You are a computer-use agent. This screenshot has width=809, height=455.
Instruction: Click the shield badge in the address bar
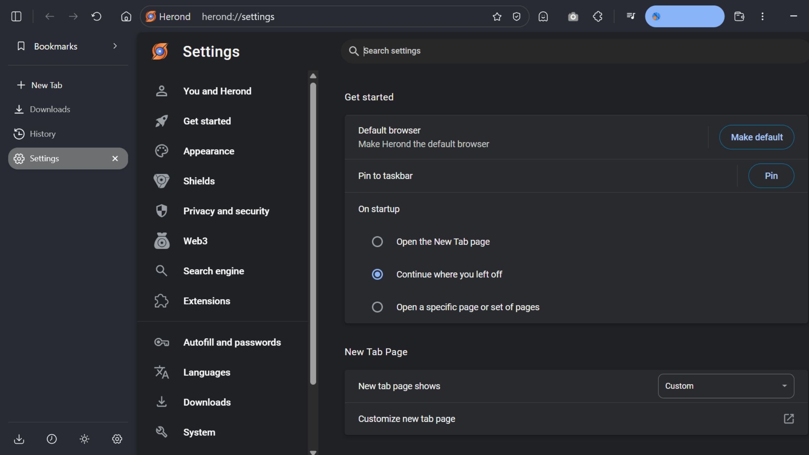pos(516,16)
